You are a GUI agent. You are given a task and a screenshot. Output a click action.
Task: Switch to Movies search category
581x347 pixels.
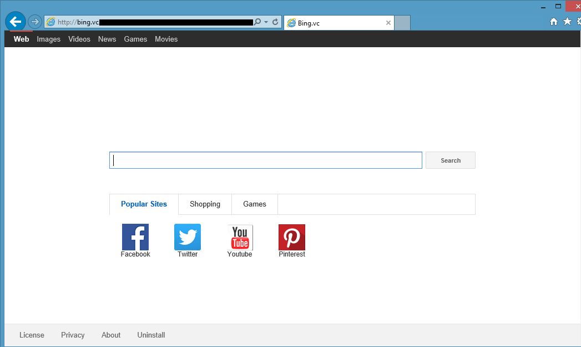[x=166, y=39]
